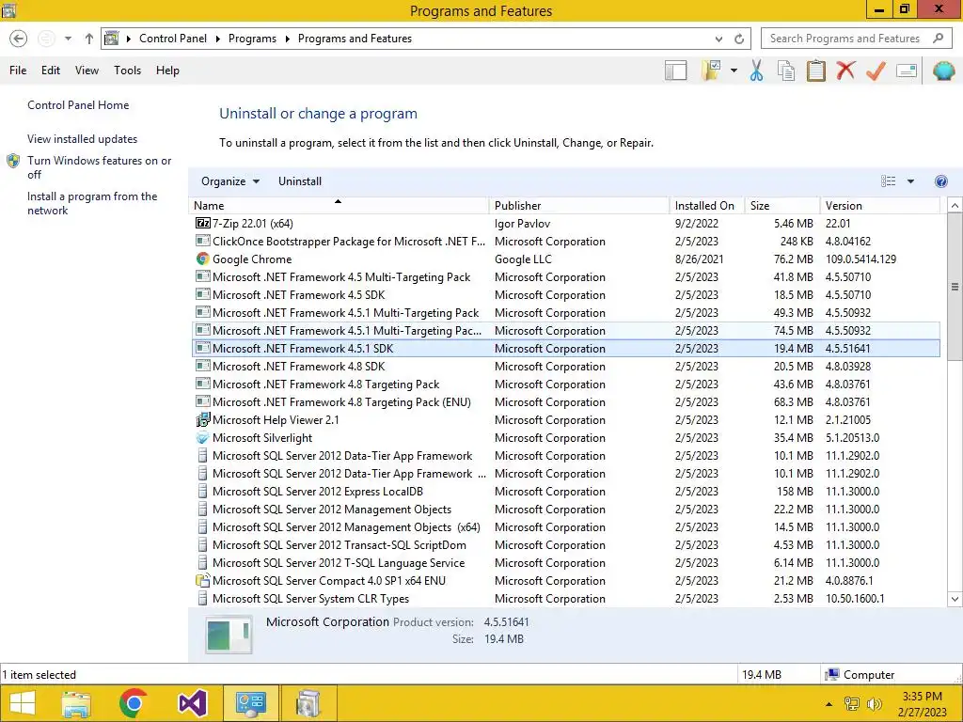
Task: Sort list by Installed On column
Action: pos(707,206)
